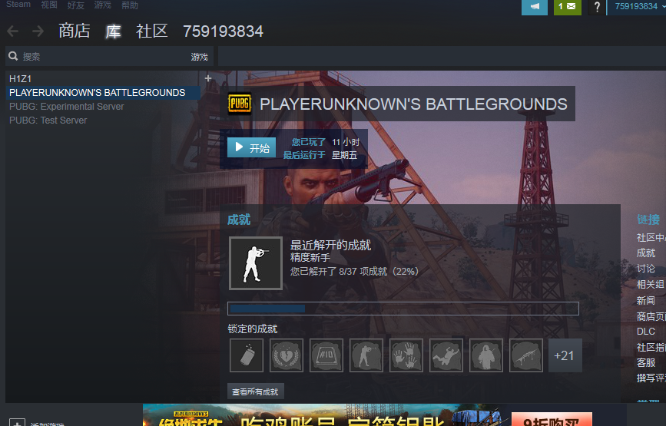Open the 社区 tab
The image size is (666, 426).
(x=151, y=31)
